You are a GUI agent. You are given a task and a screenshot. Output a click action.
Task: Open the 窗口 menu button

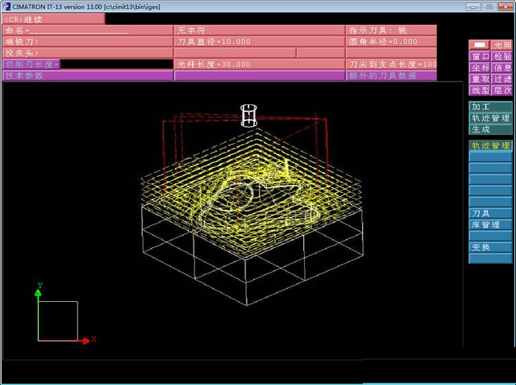click(480, 57)
